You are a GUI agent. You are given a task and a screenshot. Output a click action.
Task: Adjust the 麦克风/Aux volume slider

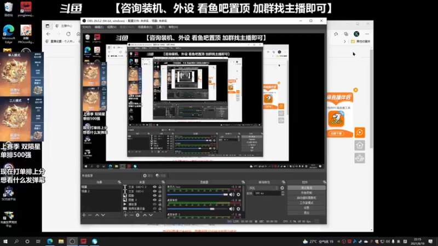pyautogui.click(x=198, y=195)
